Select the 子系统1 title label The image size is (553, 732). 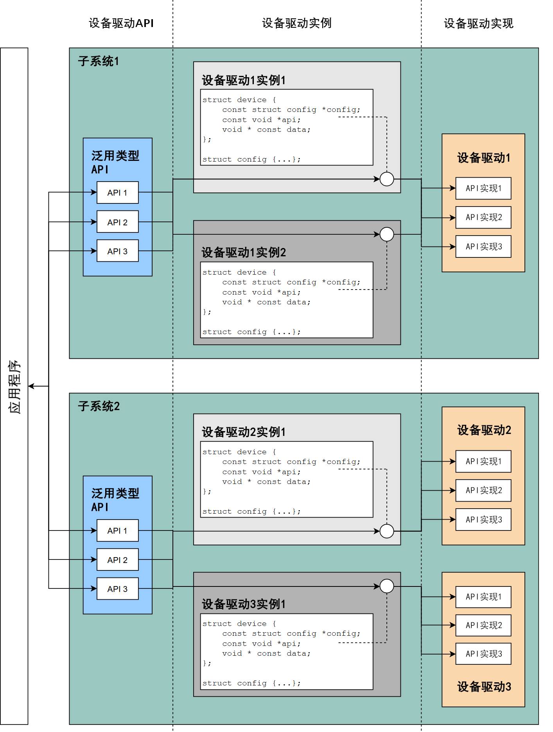[x=98, y=61]
